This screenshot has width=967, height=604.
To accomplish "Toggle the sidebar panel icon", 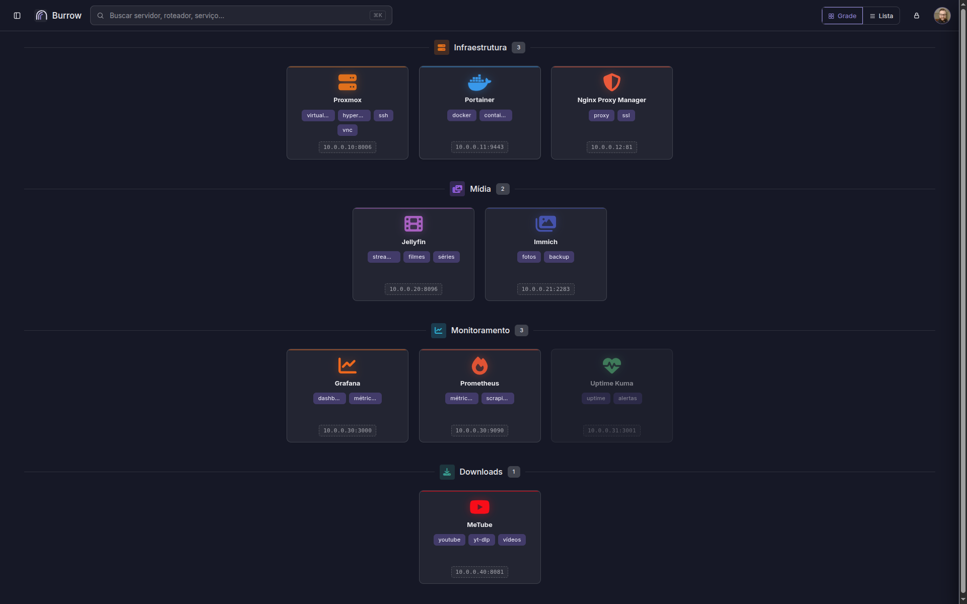I will (17, 16).
